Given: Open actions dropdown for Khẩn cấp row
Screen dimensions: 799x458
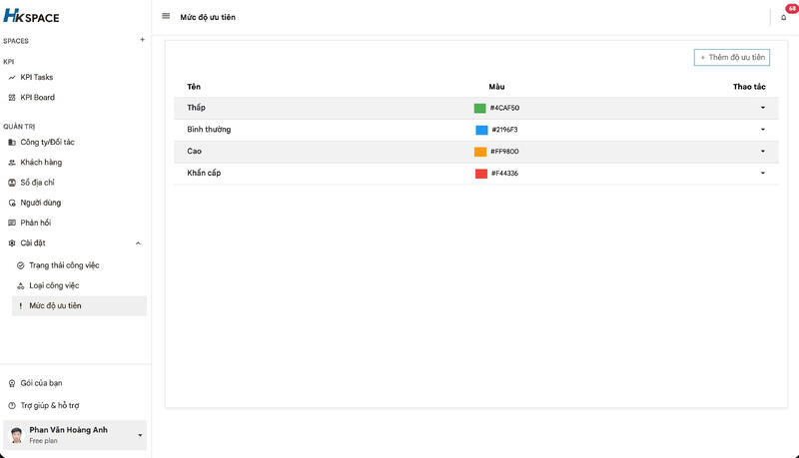Looking at the screenshot, I should pyautogui.click(x=763, y=173).
